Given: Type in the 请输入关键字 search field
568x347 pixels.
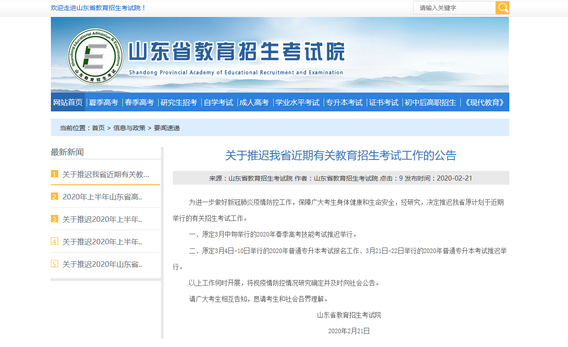Looking at the screenshot, I should click(454, 8).
